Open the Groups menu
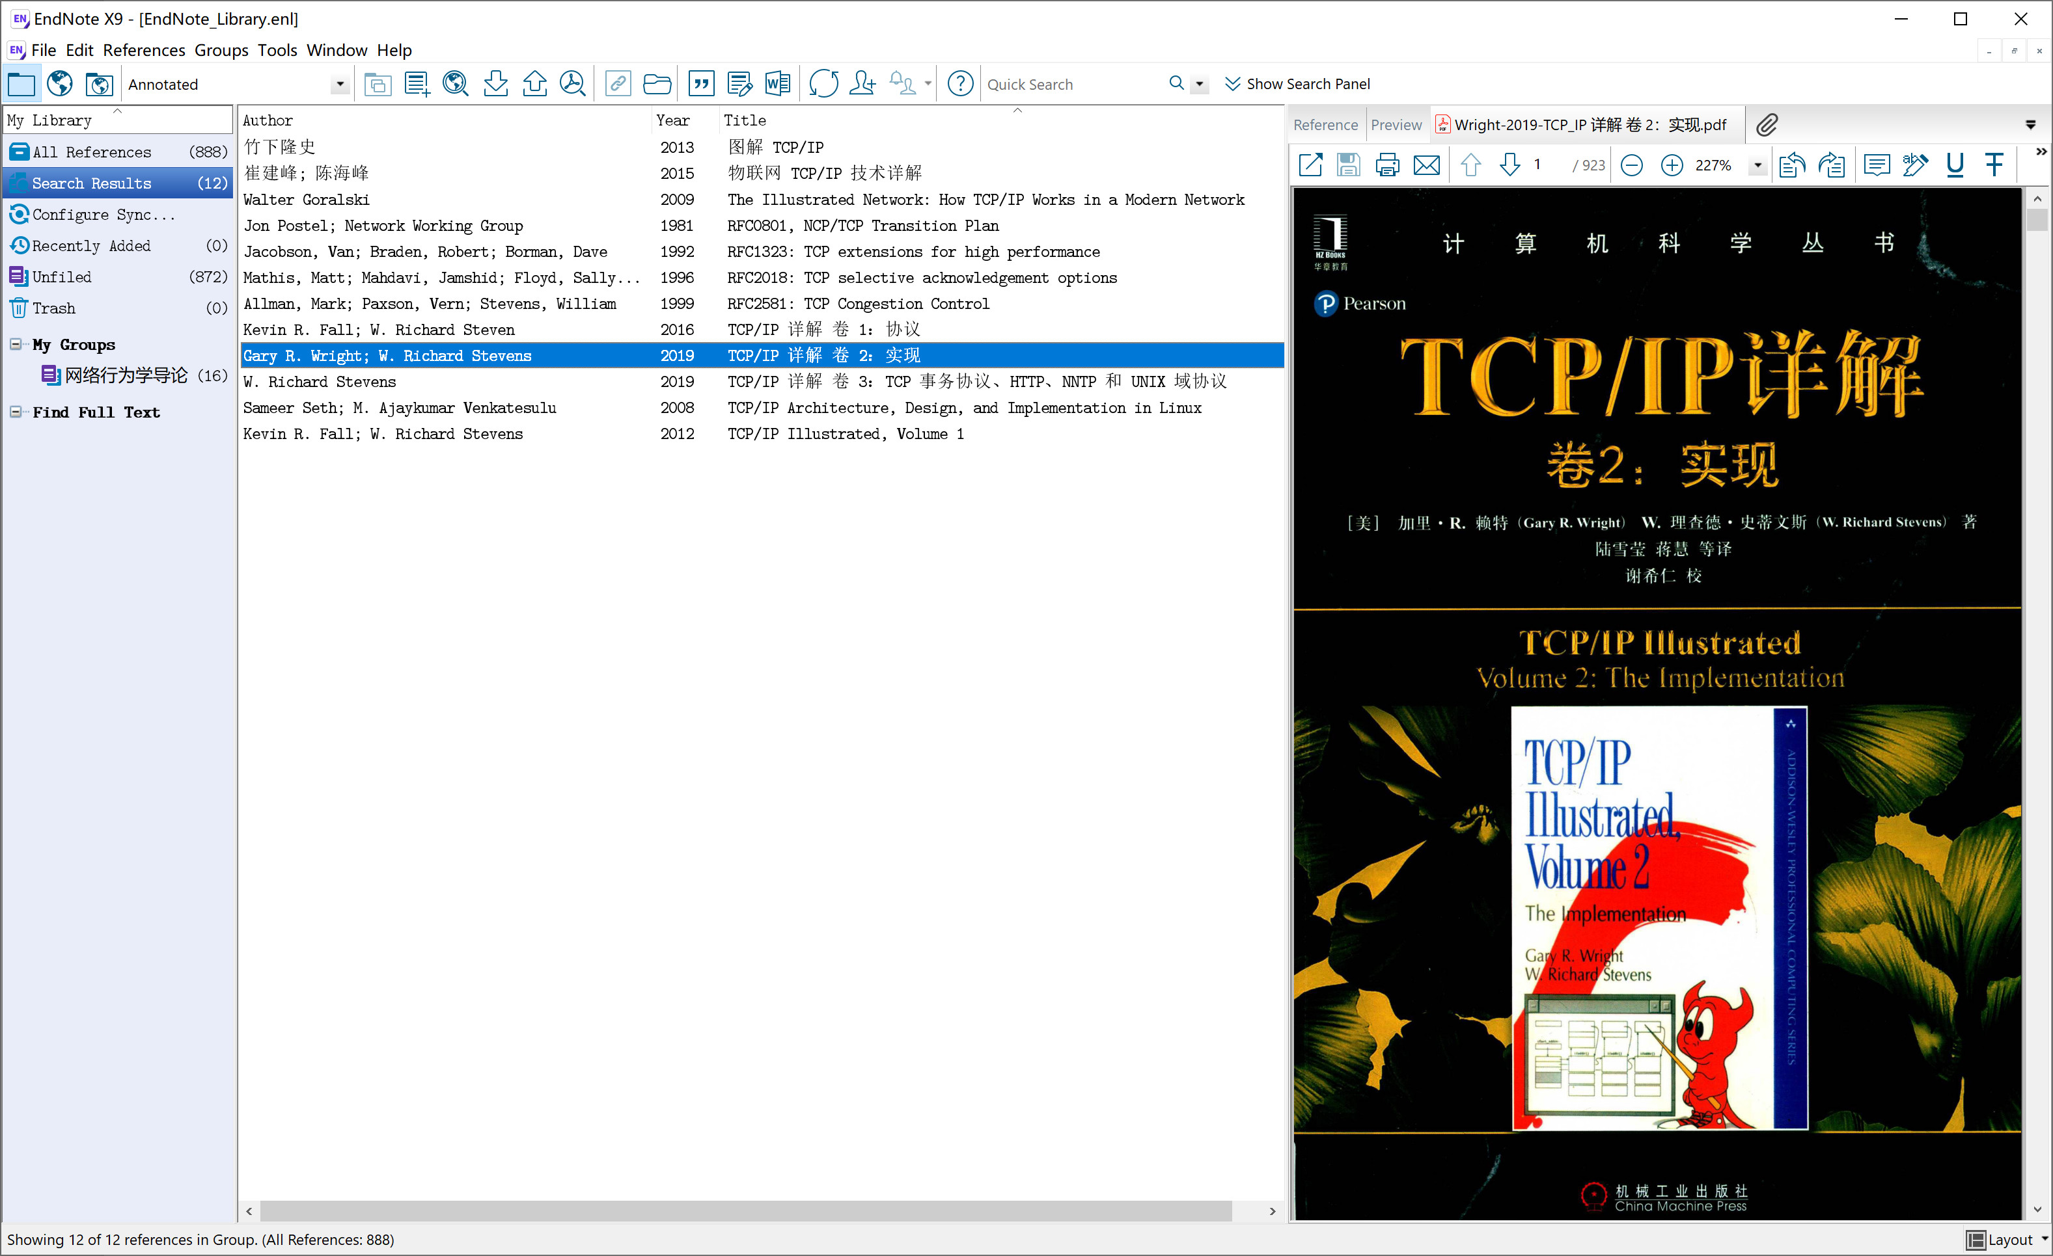This screenshot has width=2053, height=1256. pyautogui.click(x=221, y=50)
